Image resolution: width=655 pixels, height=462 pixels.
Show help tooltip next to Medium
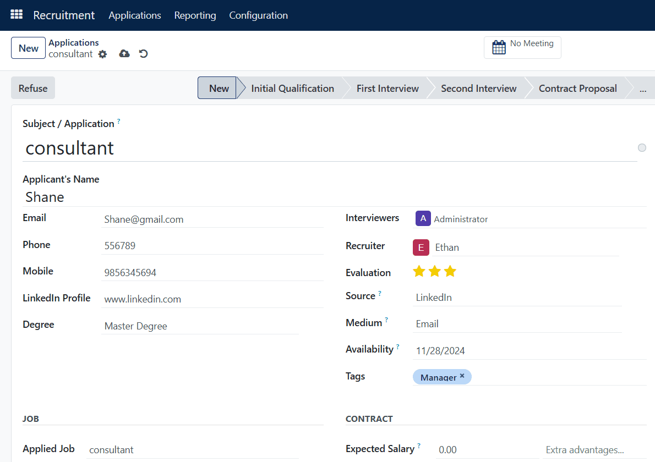tap(386, 320)
